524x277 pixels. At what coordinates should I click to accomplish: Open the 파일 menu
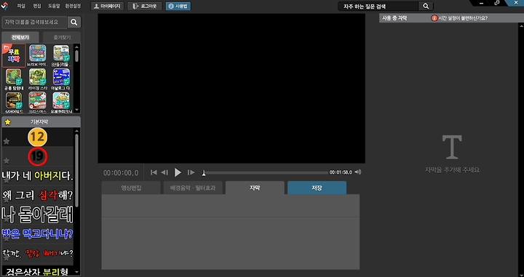point(20,6)
